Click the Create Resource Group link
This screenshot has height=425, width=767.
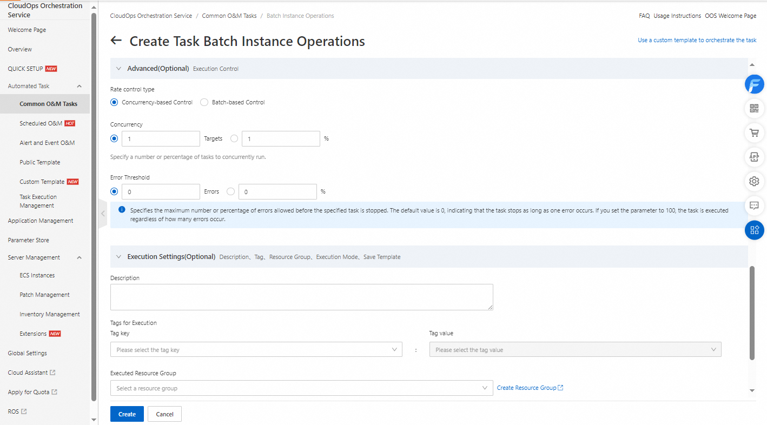point(526,388)
